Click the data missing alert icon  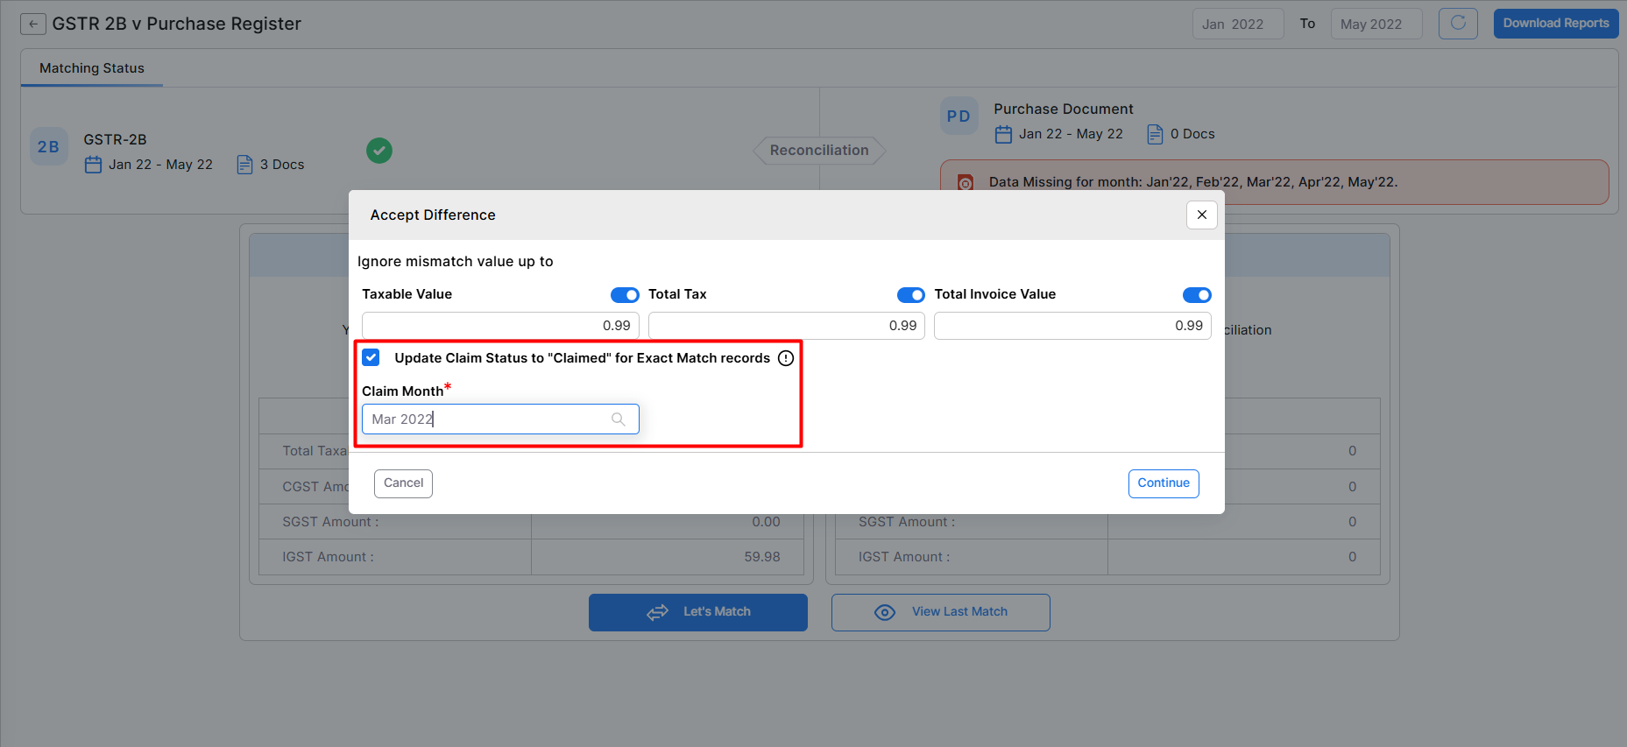tap(966, 183)
